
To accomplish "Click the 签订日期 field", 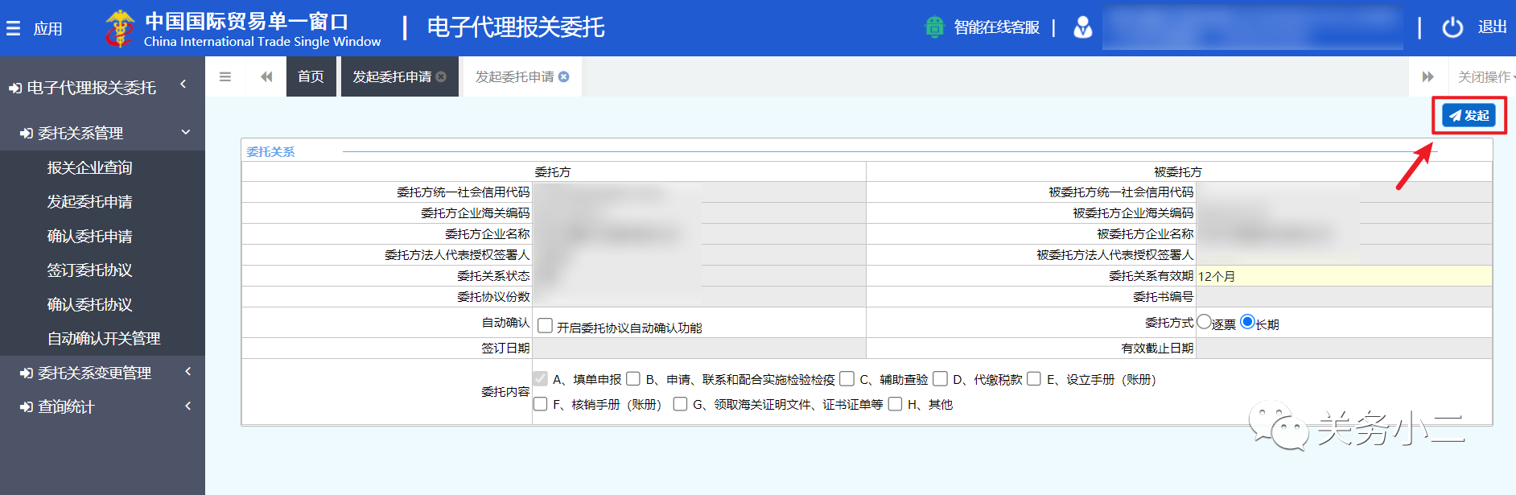I will coord(699,349).
